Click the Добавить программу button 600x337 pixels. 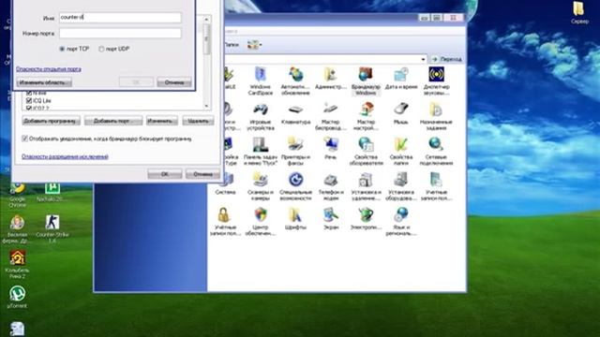point(52,121)
